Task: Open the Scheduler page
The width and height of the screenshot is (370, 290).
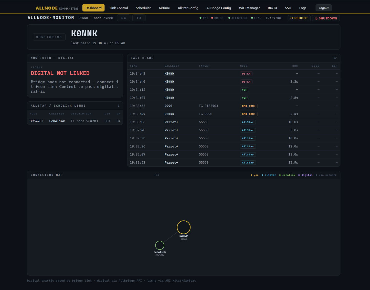Action: click(143, 8)
